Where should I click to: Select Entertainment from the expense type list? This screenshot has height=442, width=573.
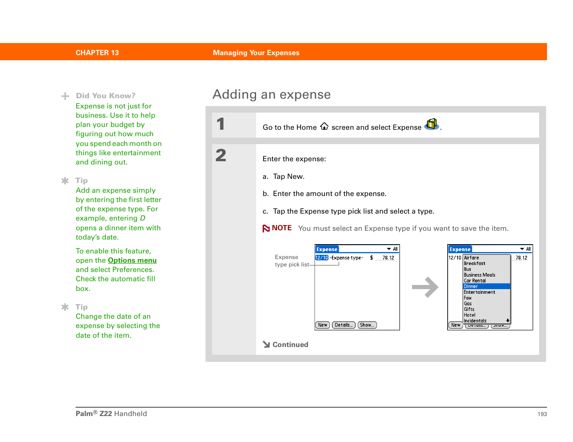[487, 292]
